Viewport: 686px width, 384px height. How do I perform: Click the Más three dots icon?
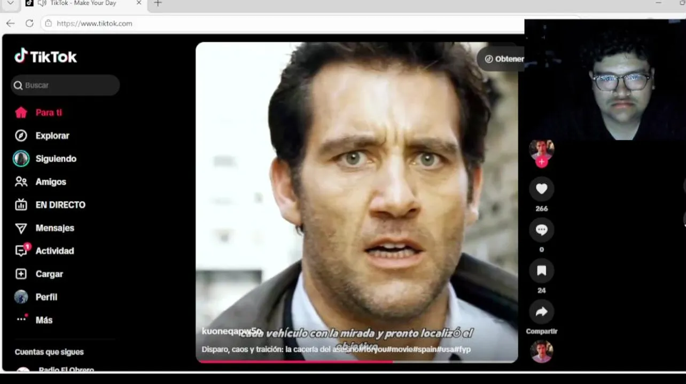(21, 318)
